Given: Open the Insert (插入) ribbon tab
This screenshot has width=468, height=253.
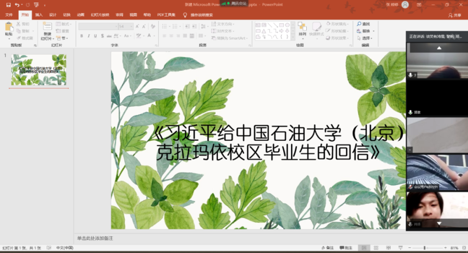Looking at the screenshot, I should coord(39,15).
